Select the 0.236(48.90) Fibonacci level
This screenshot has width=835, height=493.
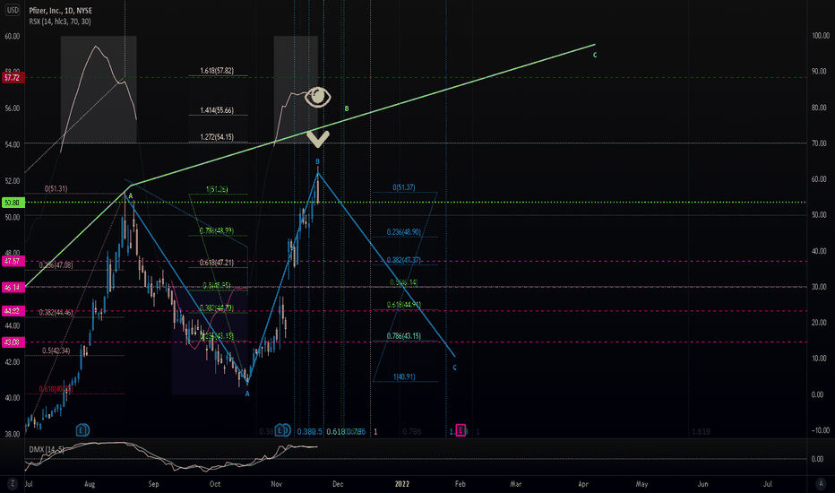[404, 232]
